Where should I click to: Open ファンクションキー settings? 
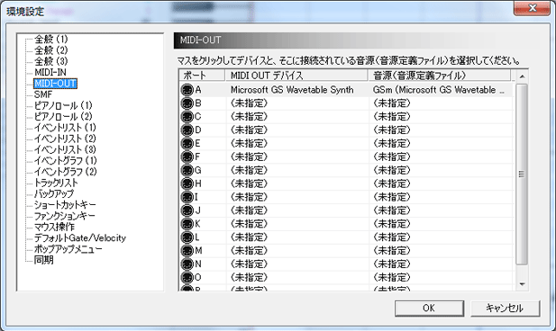(x=65, y=216)
